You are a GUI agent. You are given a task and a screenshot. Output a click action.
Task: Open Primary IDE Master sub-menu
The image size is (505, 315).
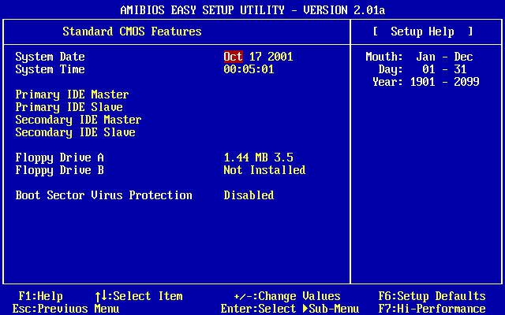click(72, 94)
